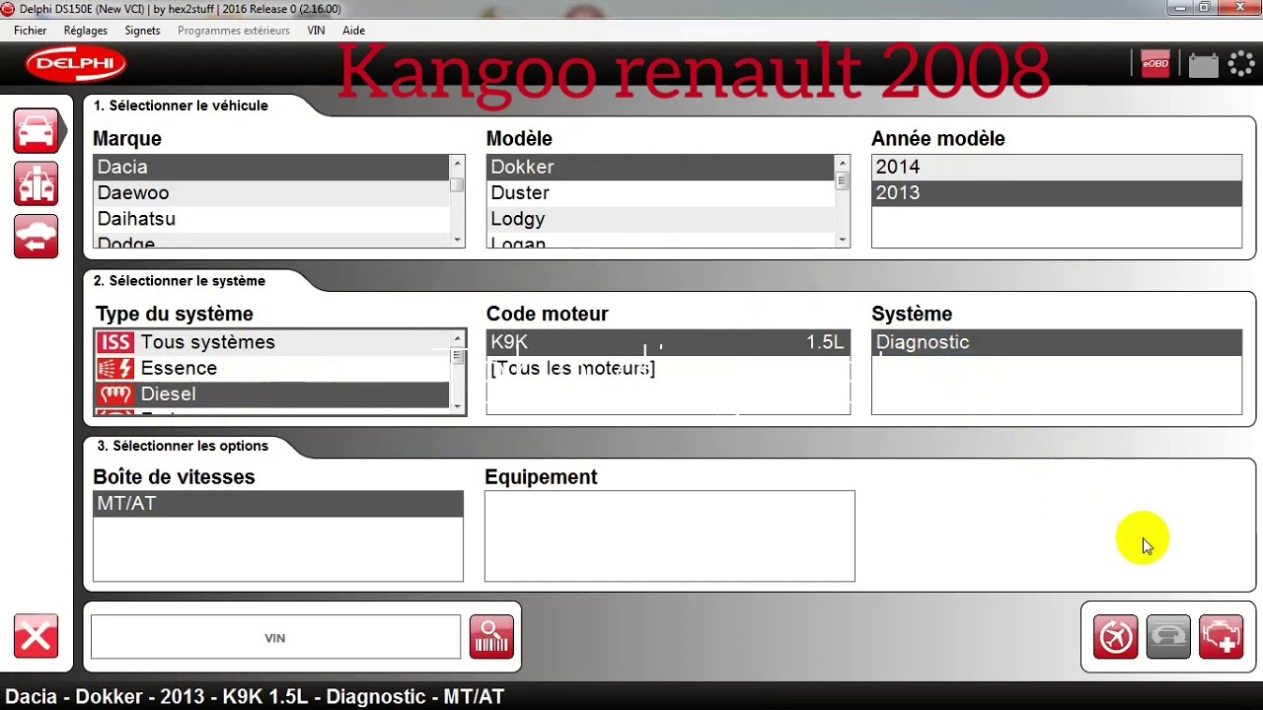The image size is (1263, 710).
Task: Open the heavy-duty truck selection icon
Action: (37, 184)
